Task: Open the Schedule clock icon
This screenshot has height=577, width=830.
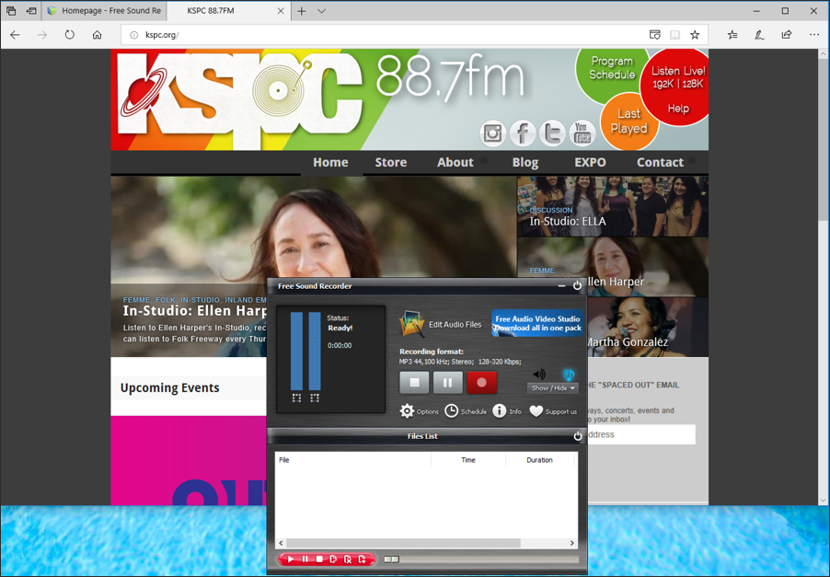Action: 452,411
